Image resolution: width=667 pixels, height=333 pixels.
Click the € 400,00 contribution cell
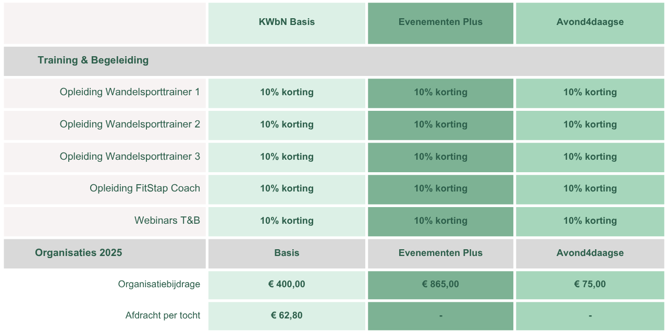point(287,284)
